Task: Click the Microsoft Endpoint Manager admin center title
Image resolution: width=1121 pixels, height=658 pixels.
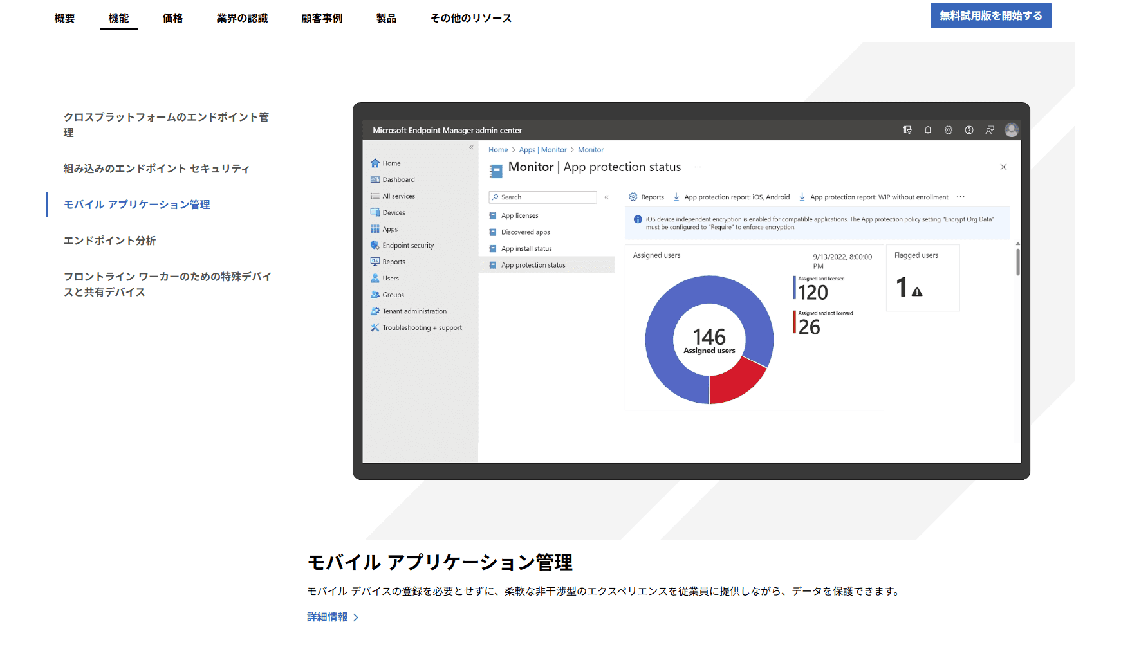Action: tap(447, 131)
